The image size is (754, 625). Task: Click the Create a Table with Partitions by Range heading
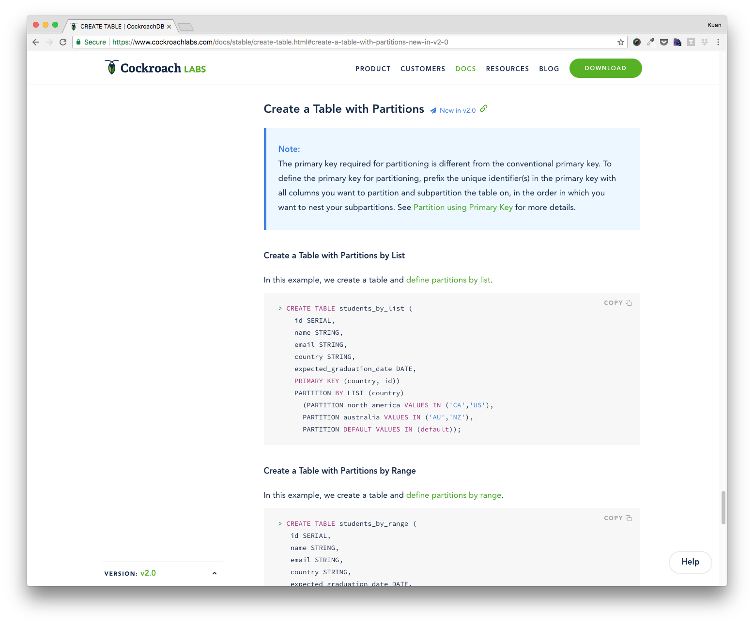click(339, 471)
